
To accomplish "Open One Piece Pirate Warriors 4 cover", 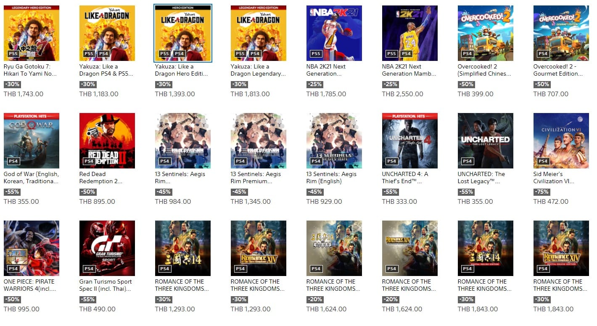I will (x=32, y=248).
